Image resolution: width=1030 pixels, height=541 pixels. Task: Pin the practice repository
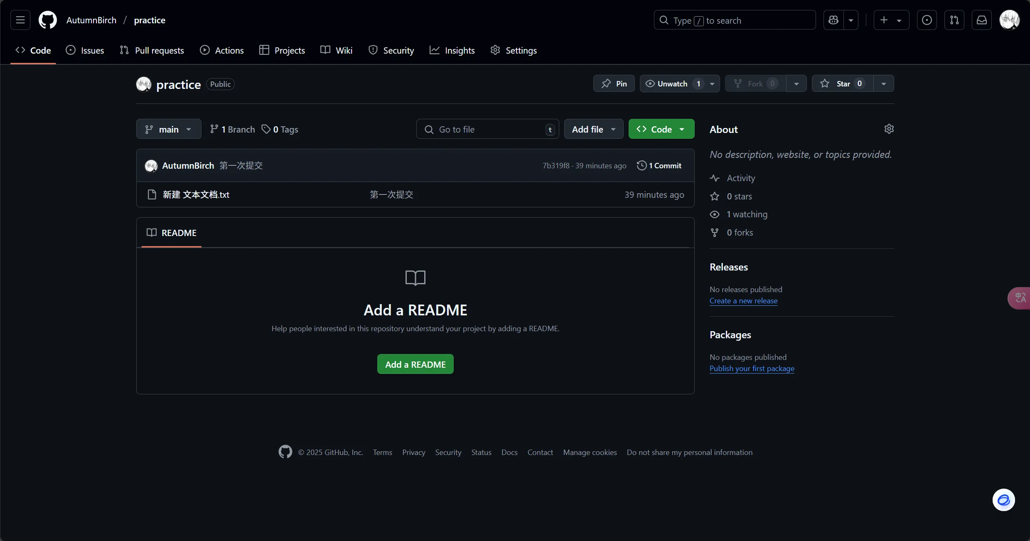click(614, 84)
